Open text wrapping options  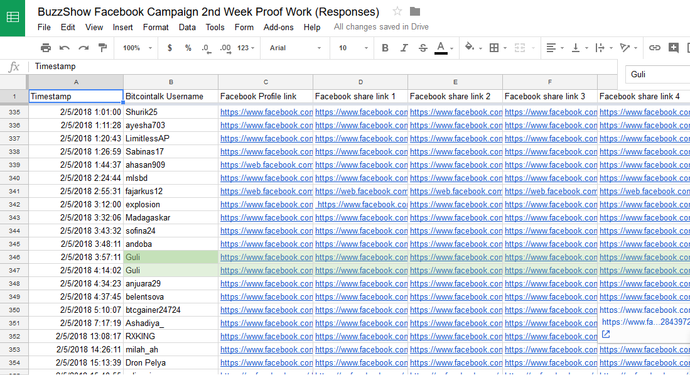600,48
